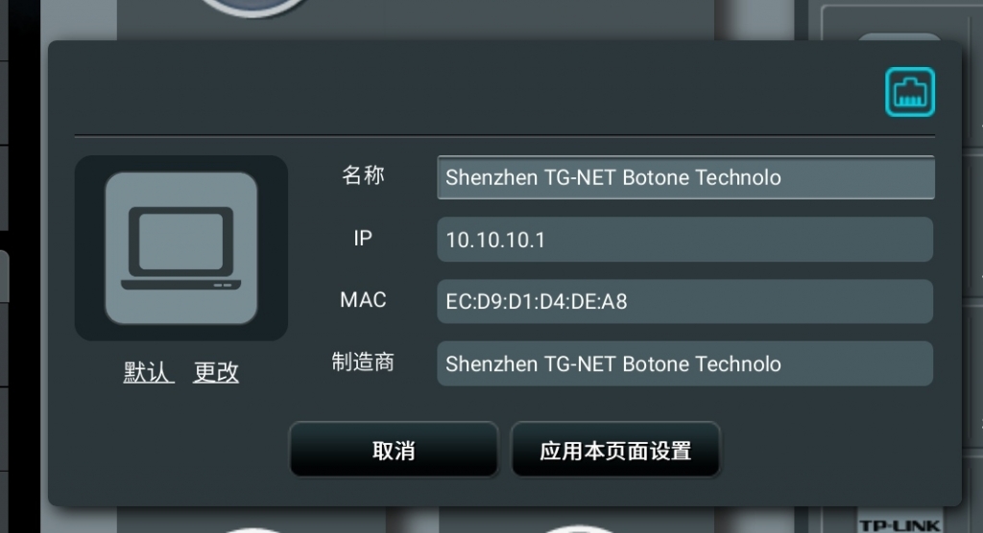Viewport: 983px width, 533px height.
Task: Cancel with the 取消 button
Action: [x=394, y=450]
